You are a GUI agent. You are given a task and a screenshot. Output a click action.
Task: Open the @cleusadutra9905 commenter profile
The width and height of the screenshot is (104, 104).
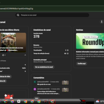43,82
